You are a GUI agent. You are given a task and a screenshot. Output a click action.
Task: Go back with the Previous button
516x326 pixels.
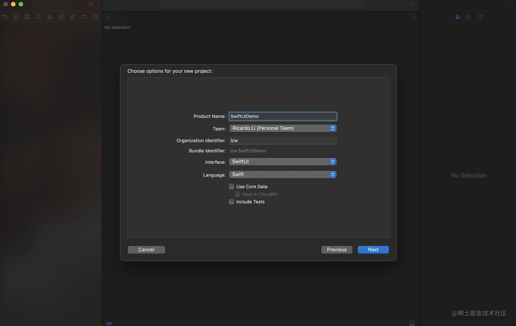(337, 250)
